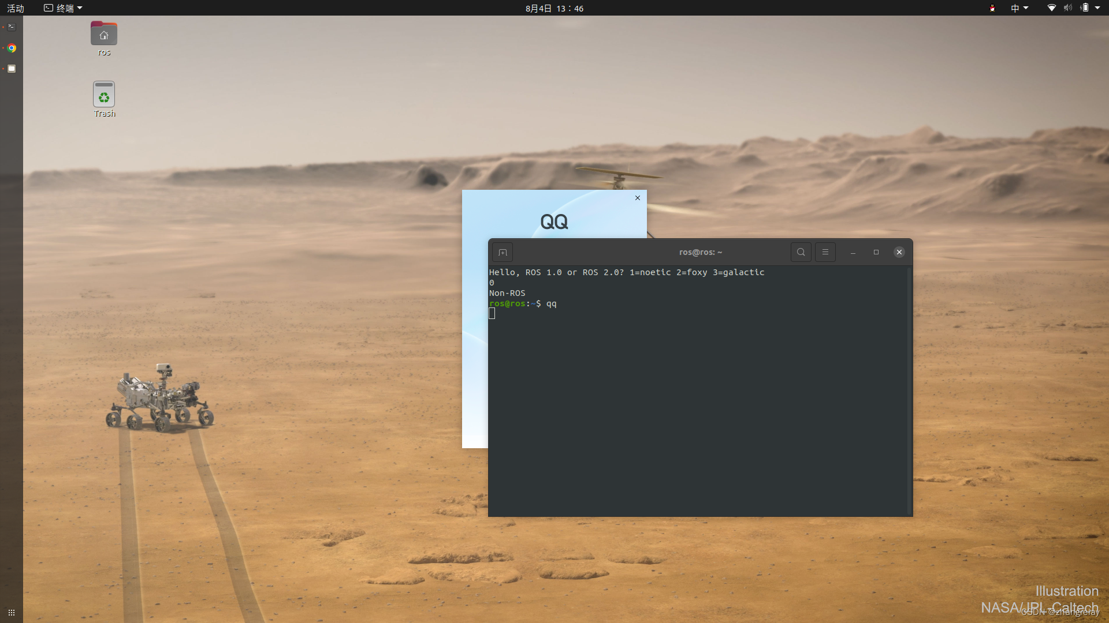Image resolution: width=1109 pixels, height=623 pixels.
Task: Open the terminal app from the dock
Action: pyautogui.click(x=12, y=27)
